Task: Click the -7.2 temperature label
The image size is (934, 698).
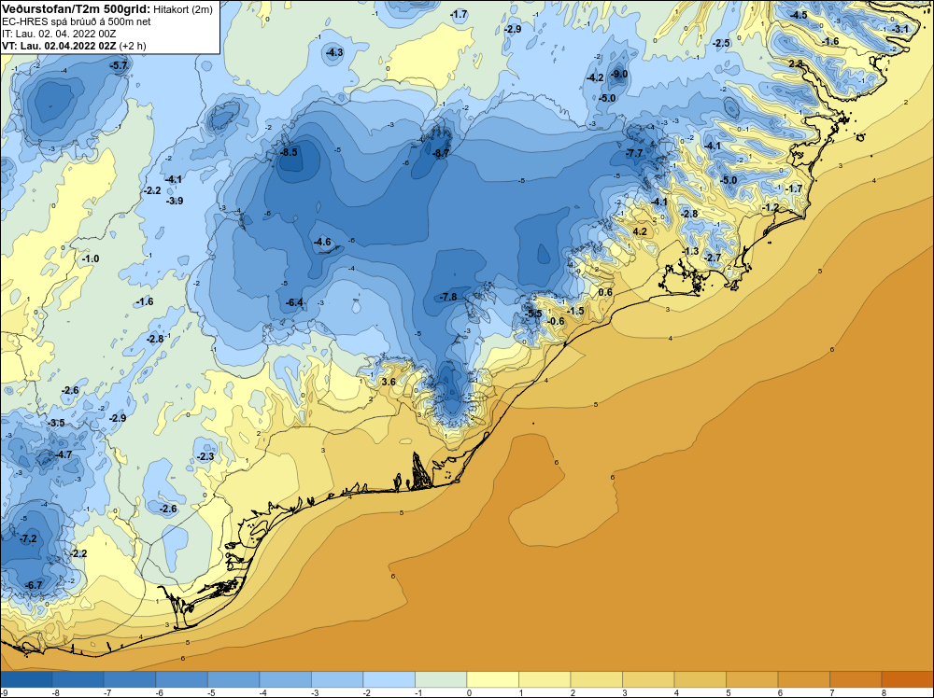Action: (x=27, y=538)
